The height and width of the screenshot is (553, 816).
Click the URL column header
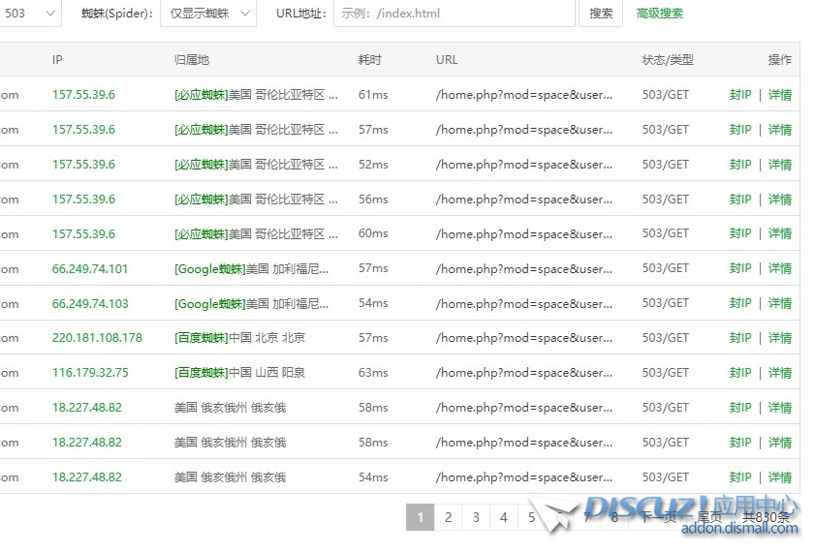447,60
